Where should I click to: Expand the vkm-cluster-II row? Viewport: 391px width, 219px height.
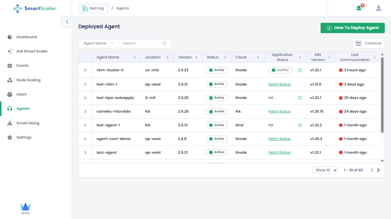(85, 70)
